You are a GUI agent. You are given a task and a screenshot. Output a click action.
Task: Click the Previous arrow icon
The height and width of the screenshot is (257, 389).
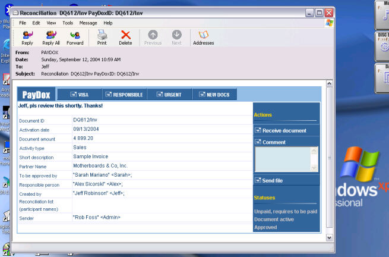(x=153, y=35)
